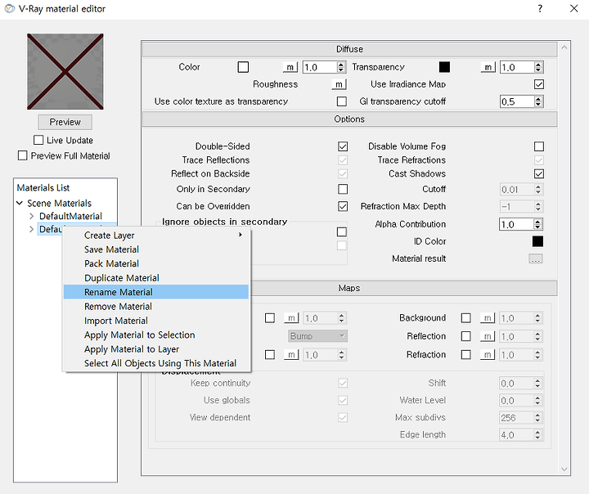Click the Alpha Contribution value field
This screenshot has width=589, height=494.
coord(516,224)
